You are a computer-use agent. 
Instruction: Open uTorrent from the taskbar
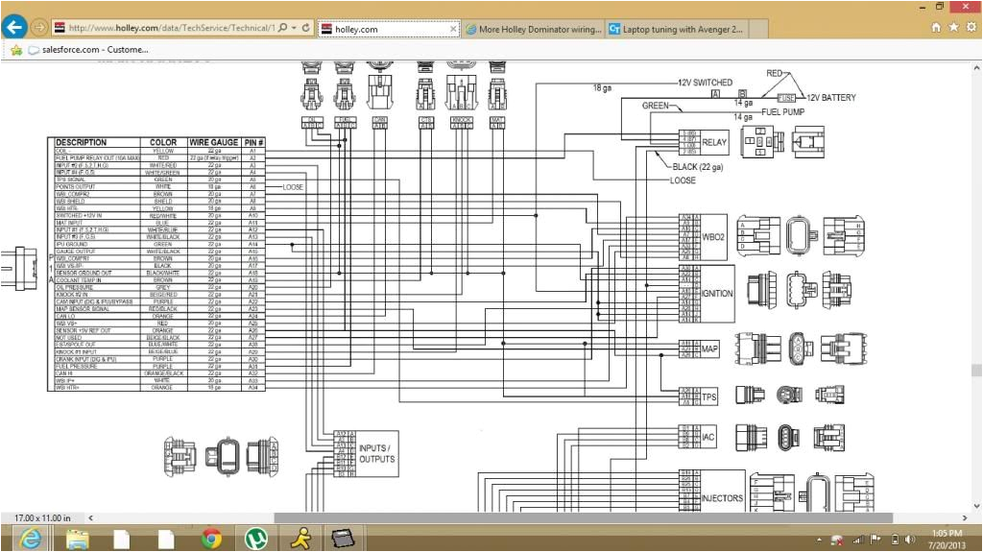[256, 539]
